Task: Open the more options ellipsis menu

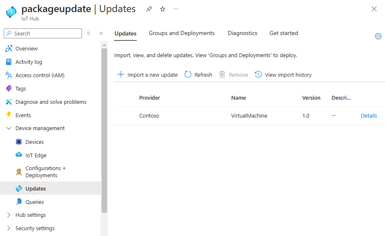Action: pos(176,9)
